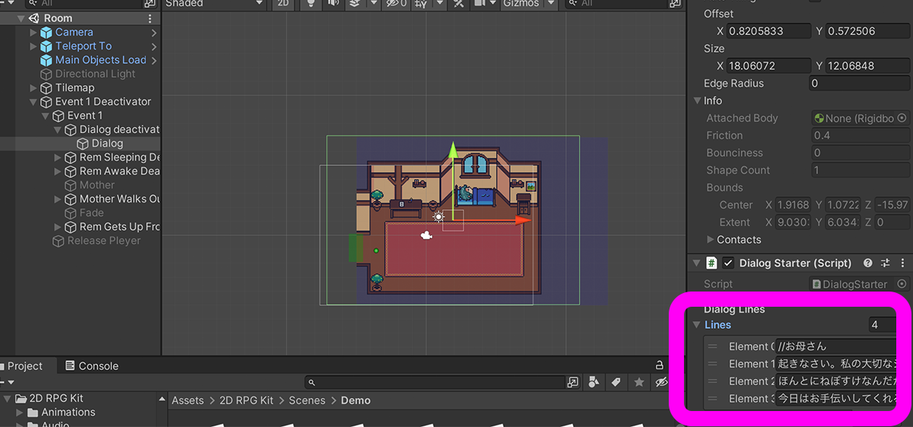Open Dialog Starter three-dot options menu
The height and width of the screenshot is (427, 913).
tap(903, 263)
